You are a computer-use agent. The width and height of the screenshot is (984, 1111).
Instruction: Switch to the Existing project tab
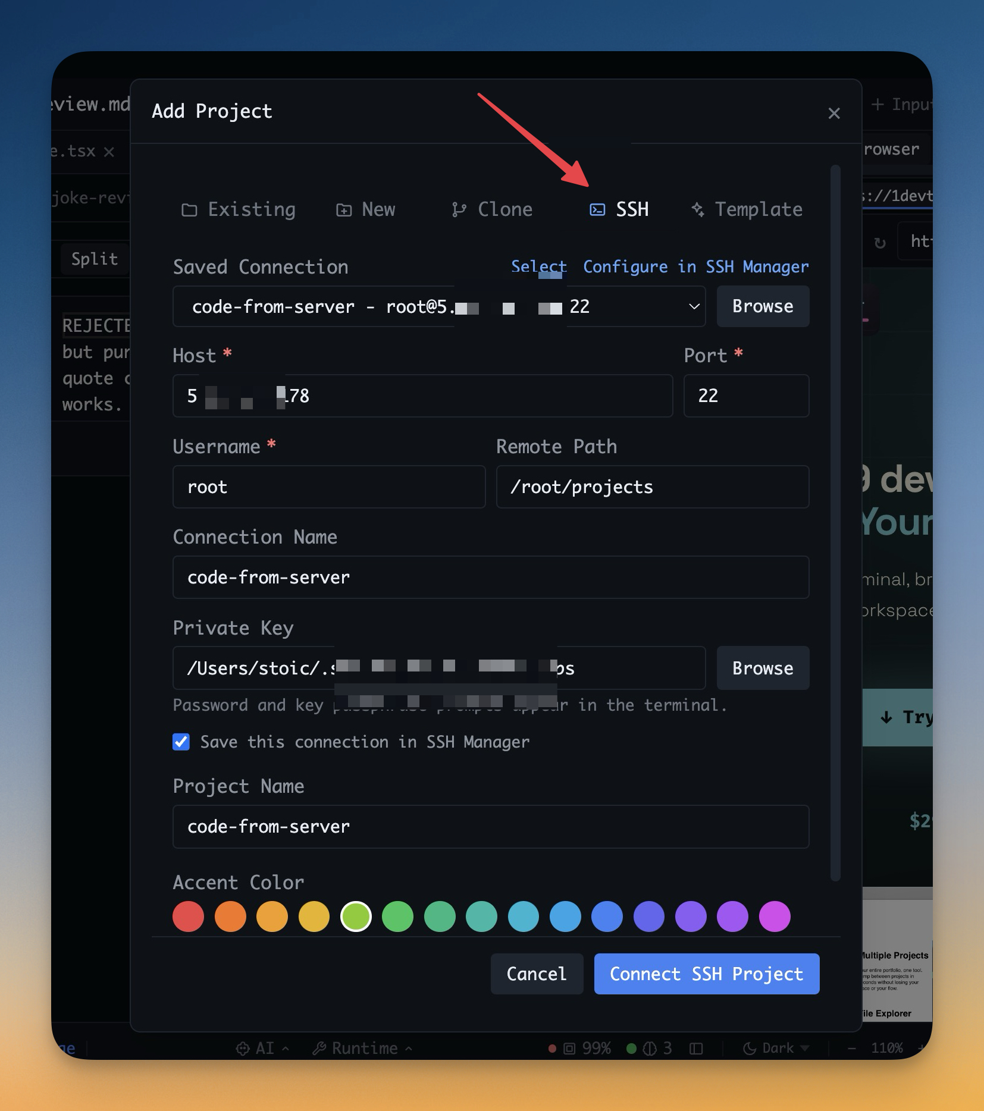pyautogui.click(x=239, y=209)
